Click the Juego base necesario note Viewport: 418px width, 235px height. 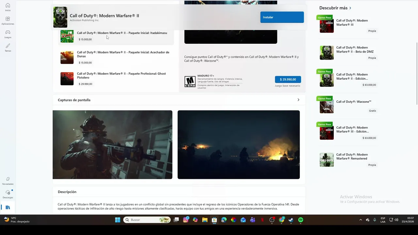coord(287,86)
